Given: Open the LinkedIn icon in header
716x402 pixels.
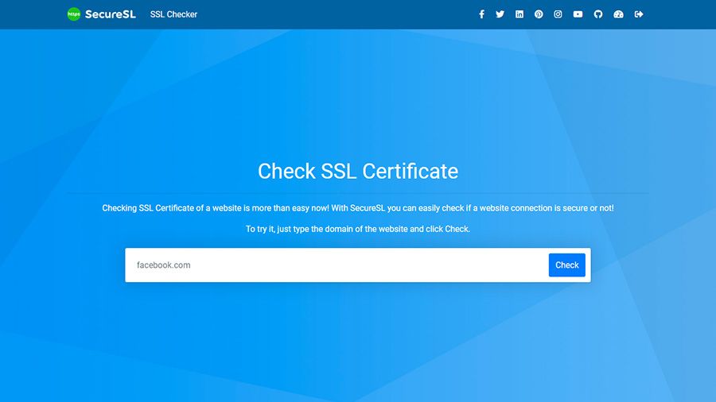Looking at the screenshot, I should click(x=519, y=14).
